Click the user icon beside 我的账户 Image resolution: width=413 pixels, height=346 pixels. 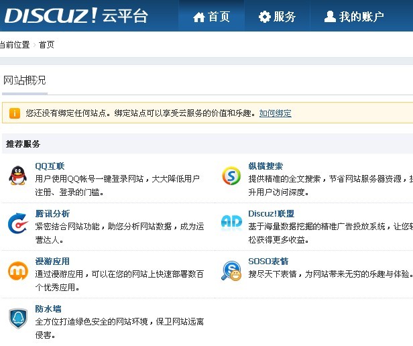330,17
